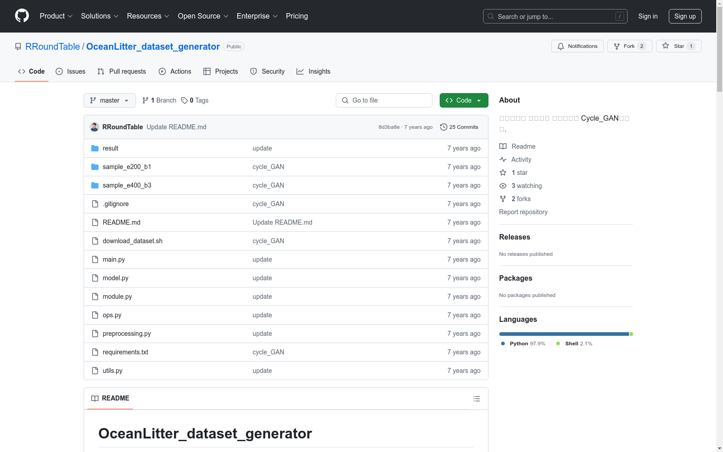723x452 pixels.
Task: Expand the Open Source menu
Action: 203,16
